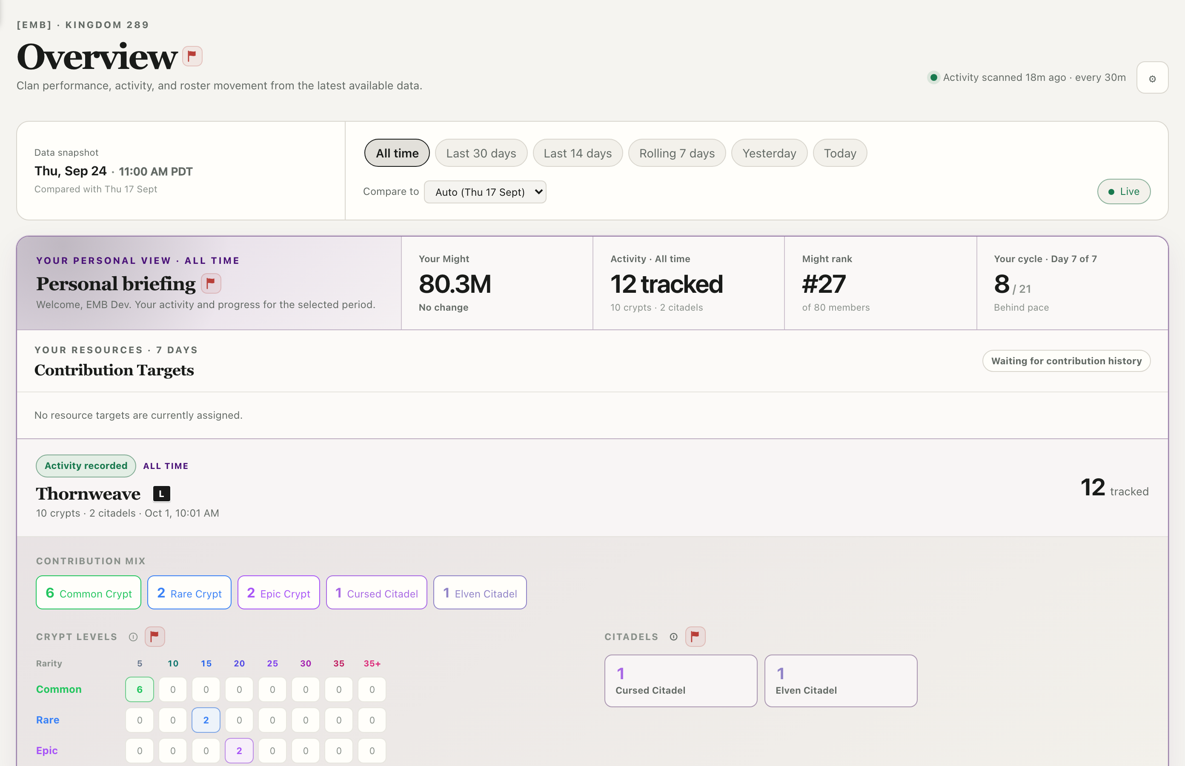Click the Epic rarity row label

pyautogui.click(x=47, y=751)
